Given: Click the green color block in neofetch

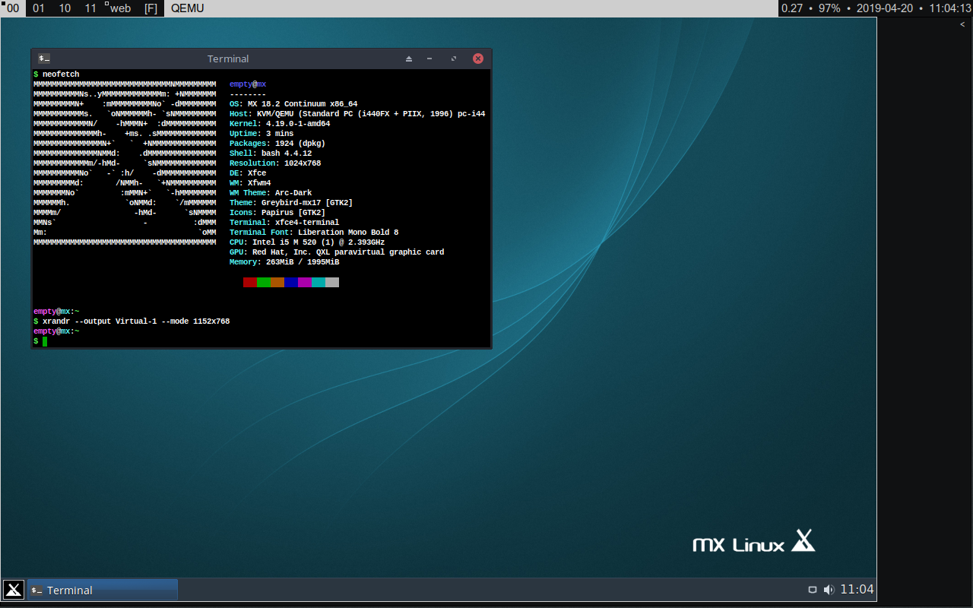Looking at the screenshot, I should pyautogui.click(x=264, y=282).
